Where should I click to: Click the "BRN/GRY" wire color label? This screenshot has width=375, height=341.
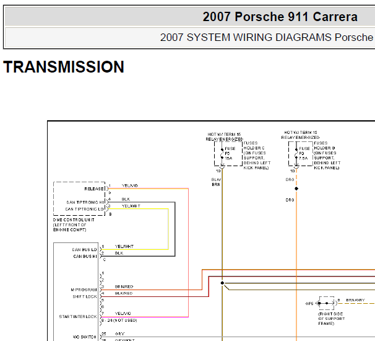click(355, 300)
